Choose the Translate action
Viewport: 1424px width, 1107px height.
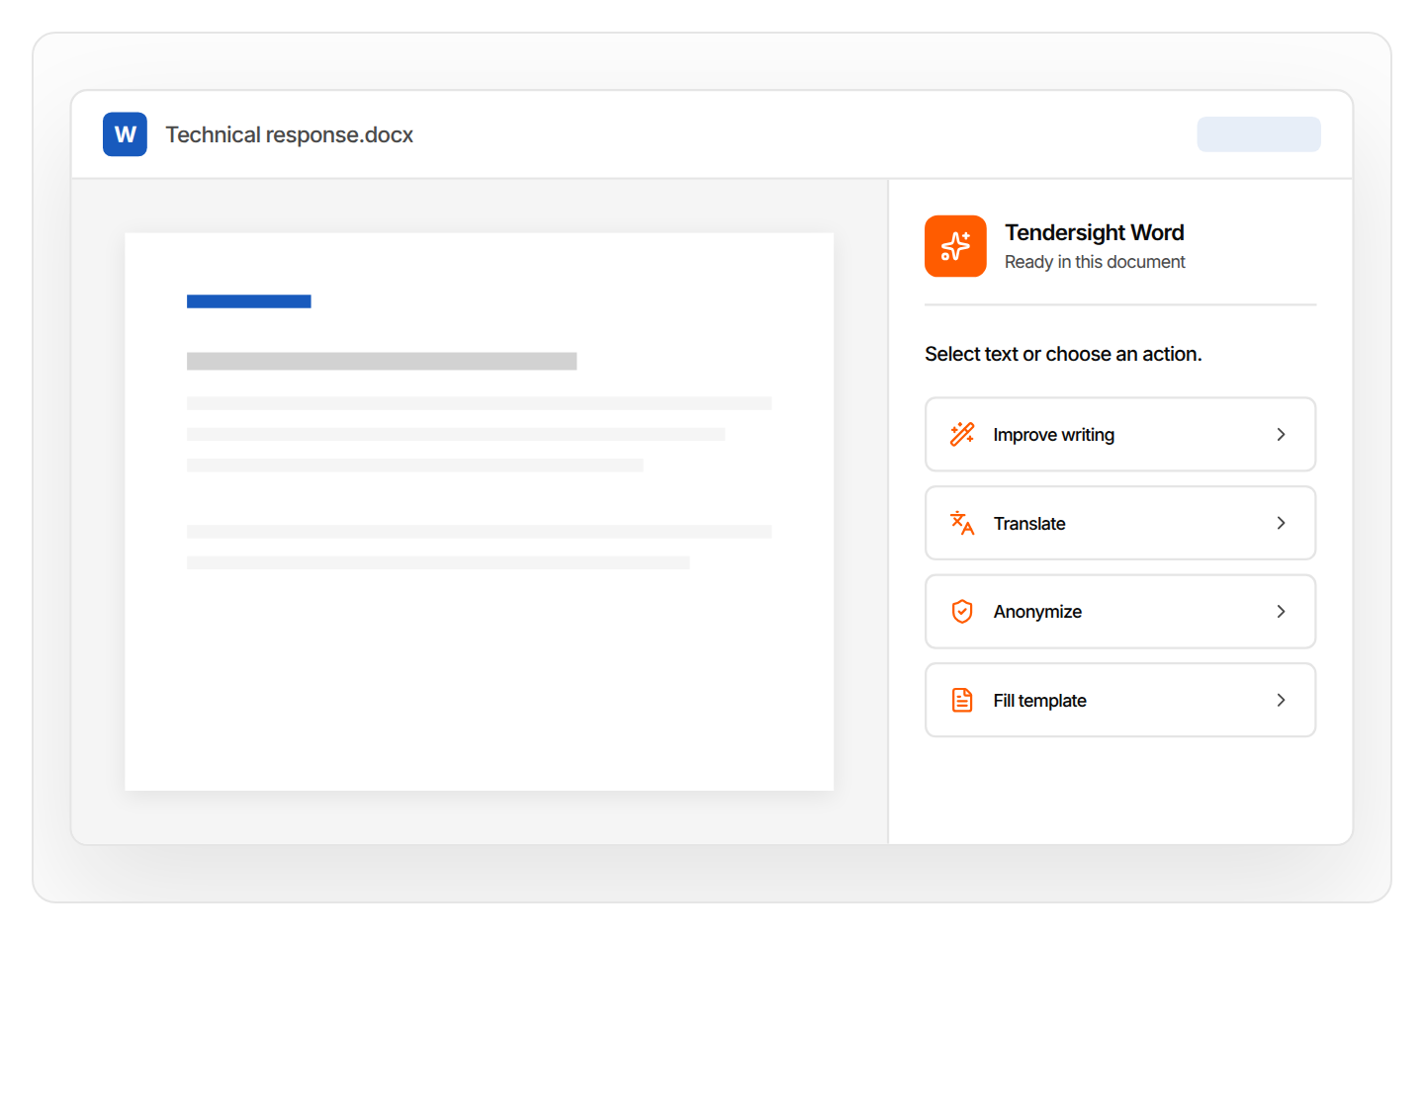pyautogui.click(x=1120, y=523)
